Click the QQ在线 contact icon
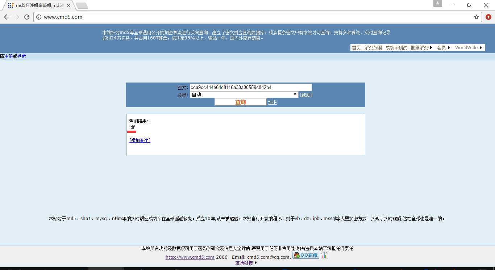Image resolution: width=495 pixels, height=270 pixels. coord(306,255)
